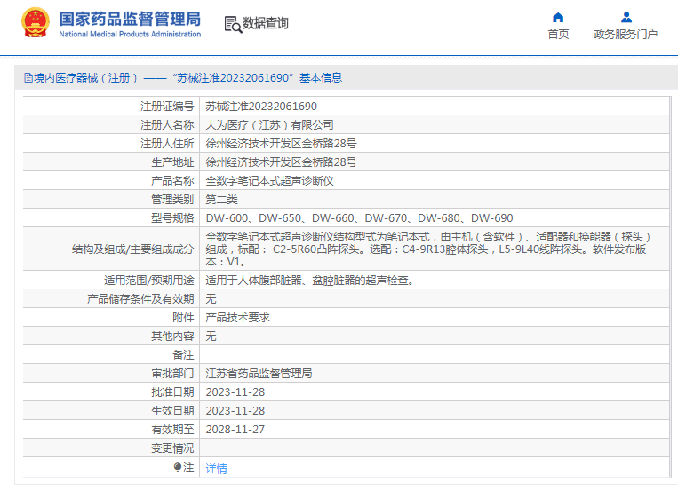Screen dimensions: 678x498
Task: Click the 数据查询 magnifier document icon
Action: [233, 25]
